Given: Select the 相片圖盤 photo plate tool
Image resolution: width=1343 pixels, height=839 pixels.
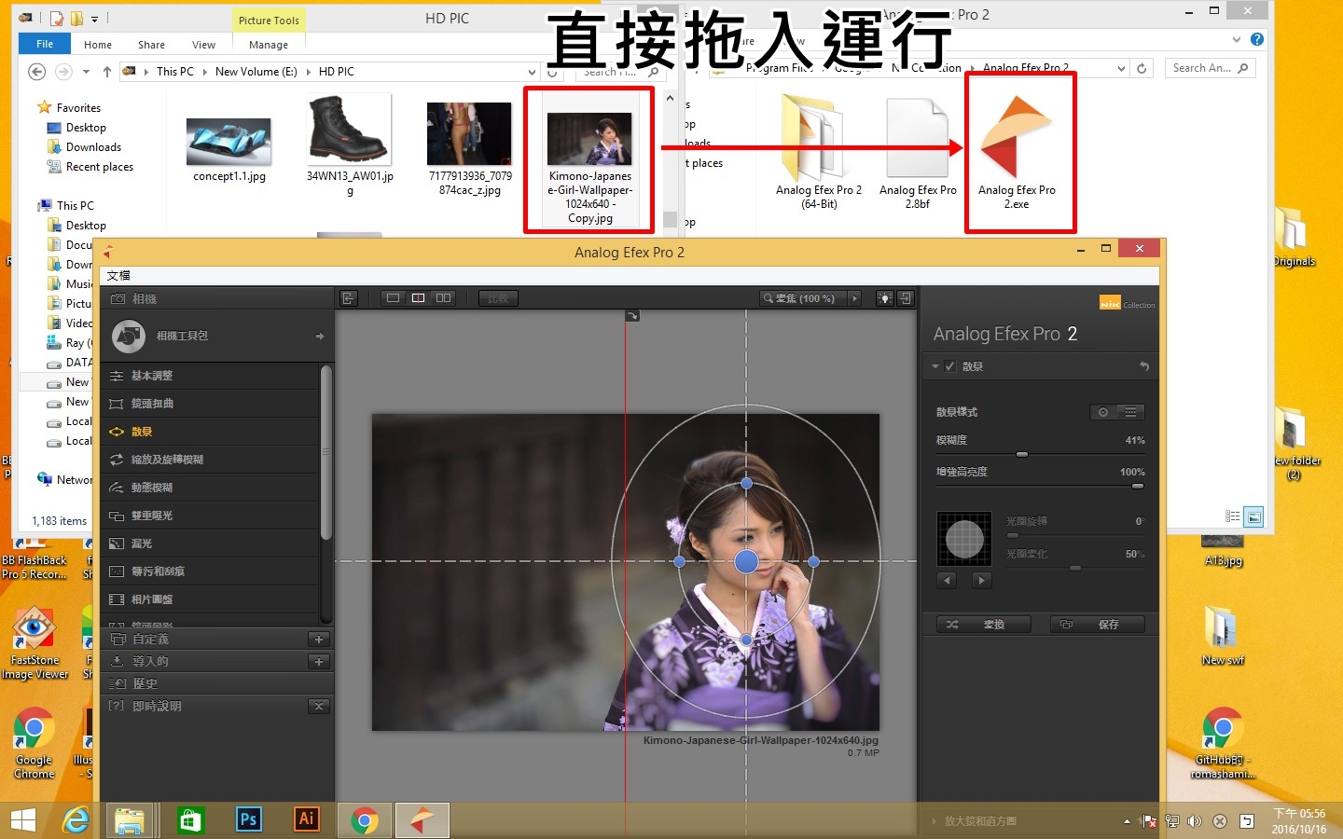Looking at the screenshot, I should click(x=210, y=599).
